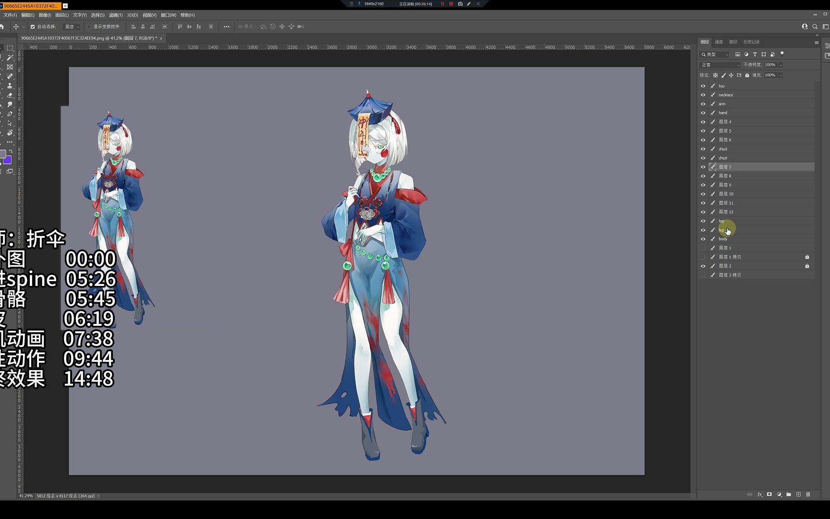Filter layers by type (T) icon
This screenshot has height=519, width=830.
point(755,54)
